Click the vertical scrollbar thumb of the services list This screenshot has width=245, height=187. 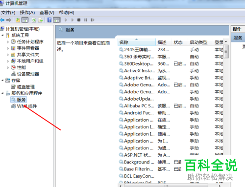click(226, 51)
